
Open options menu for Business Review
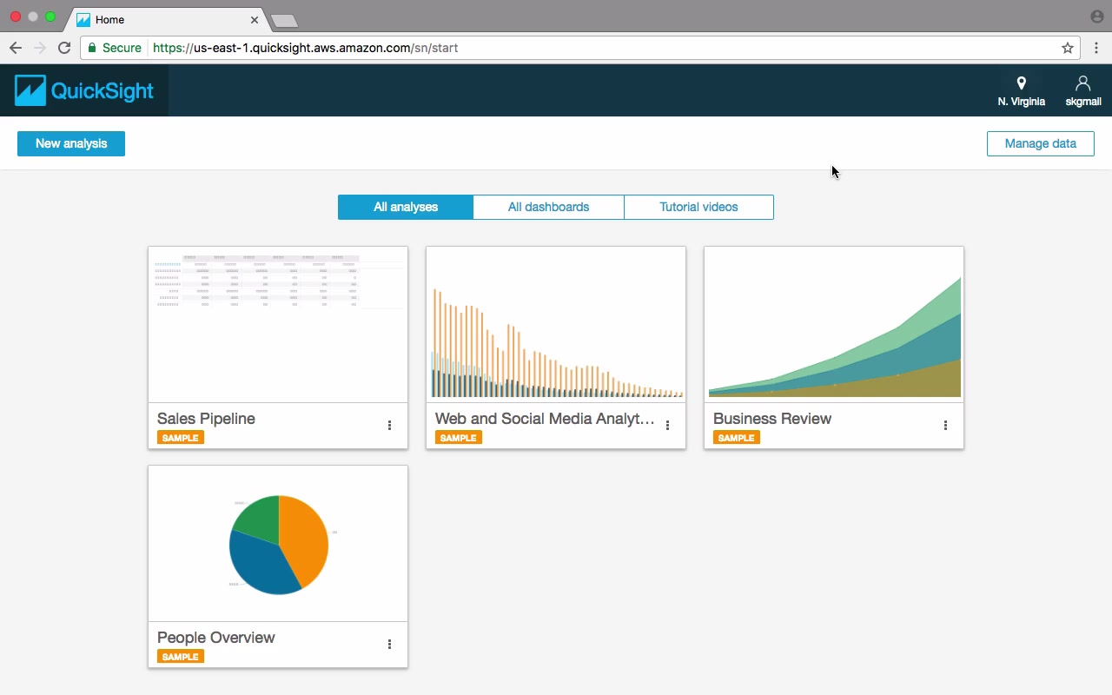coord(945,426)
